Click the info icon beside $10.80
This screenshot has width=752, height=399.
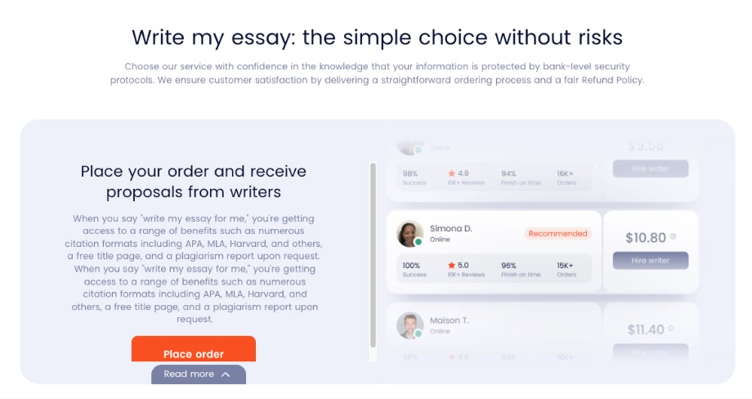pos(673,236)
